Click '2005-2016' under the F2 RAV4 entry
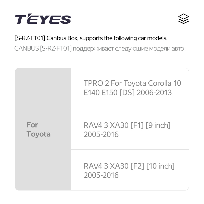The width and height of the screenshot is (204, 204). click(x=101, y=175)
